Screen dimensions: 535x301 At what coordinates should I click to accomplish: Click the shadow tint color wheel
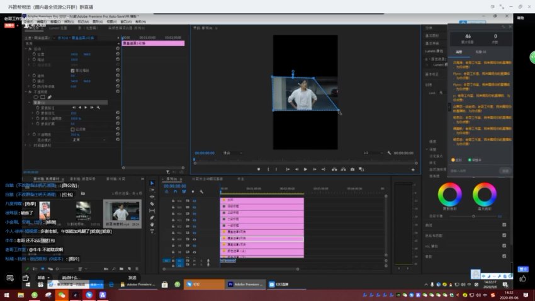pyautogui.click(x=449, y=194)
